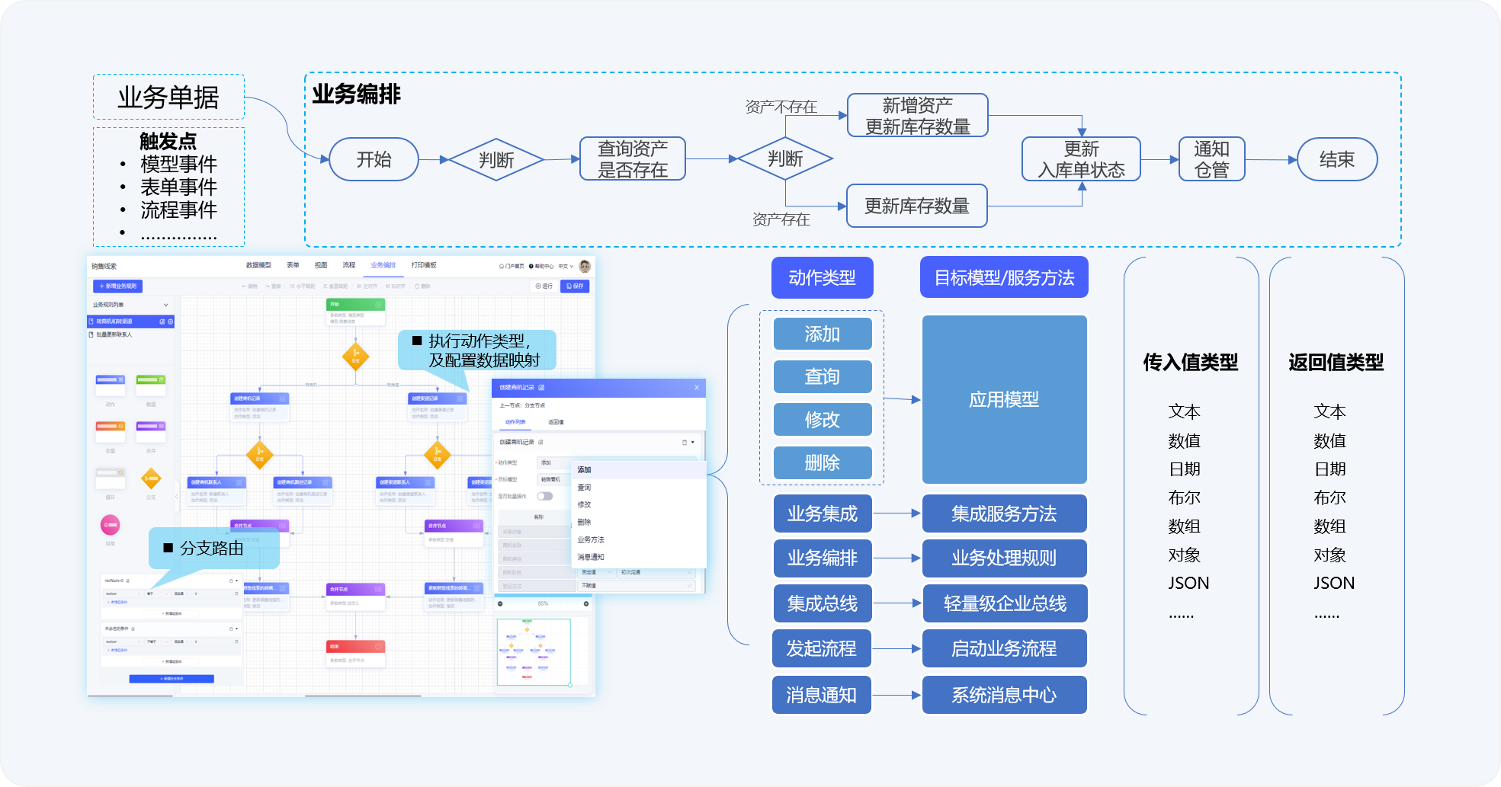Switch to the 数据模型 tab
Screen dimensions: 1501x787
(x=258, y=265)
